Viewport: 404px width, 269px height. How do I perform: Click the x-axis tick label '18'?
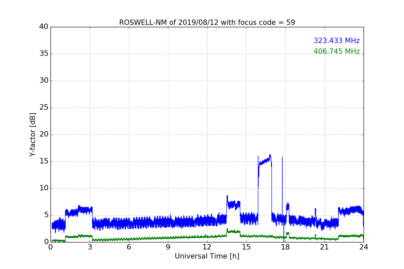285,247
